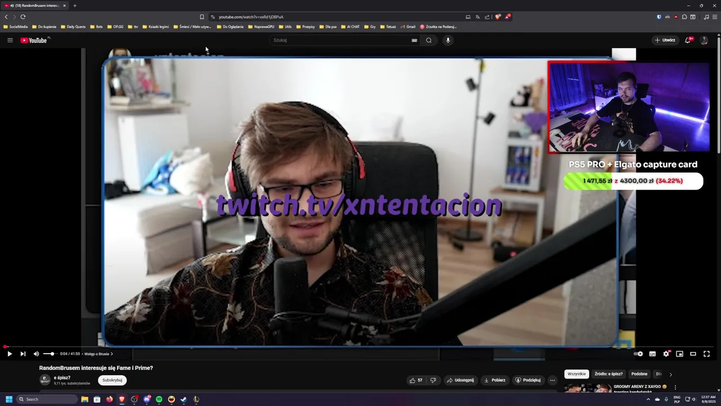Show hidden system tray icons
This screenshot has width=721, height=406.
point(648,399)
